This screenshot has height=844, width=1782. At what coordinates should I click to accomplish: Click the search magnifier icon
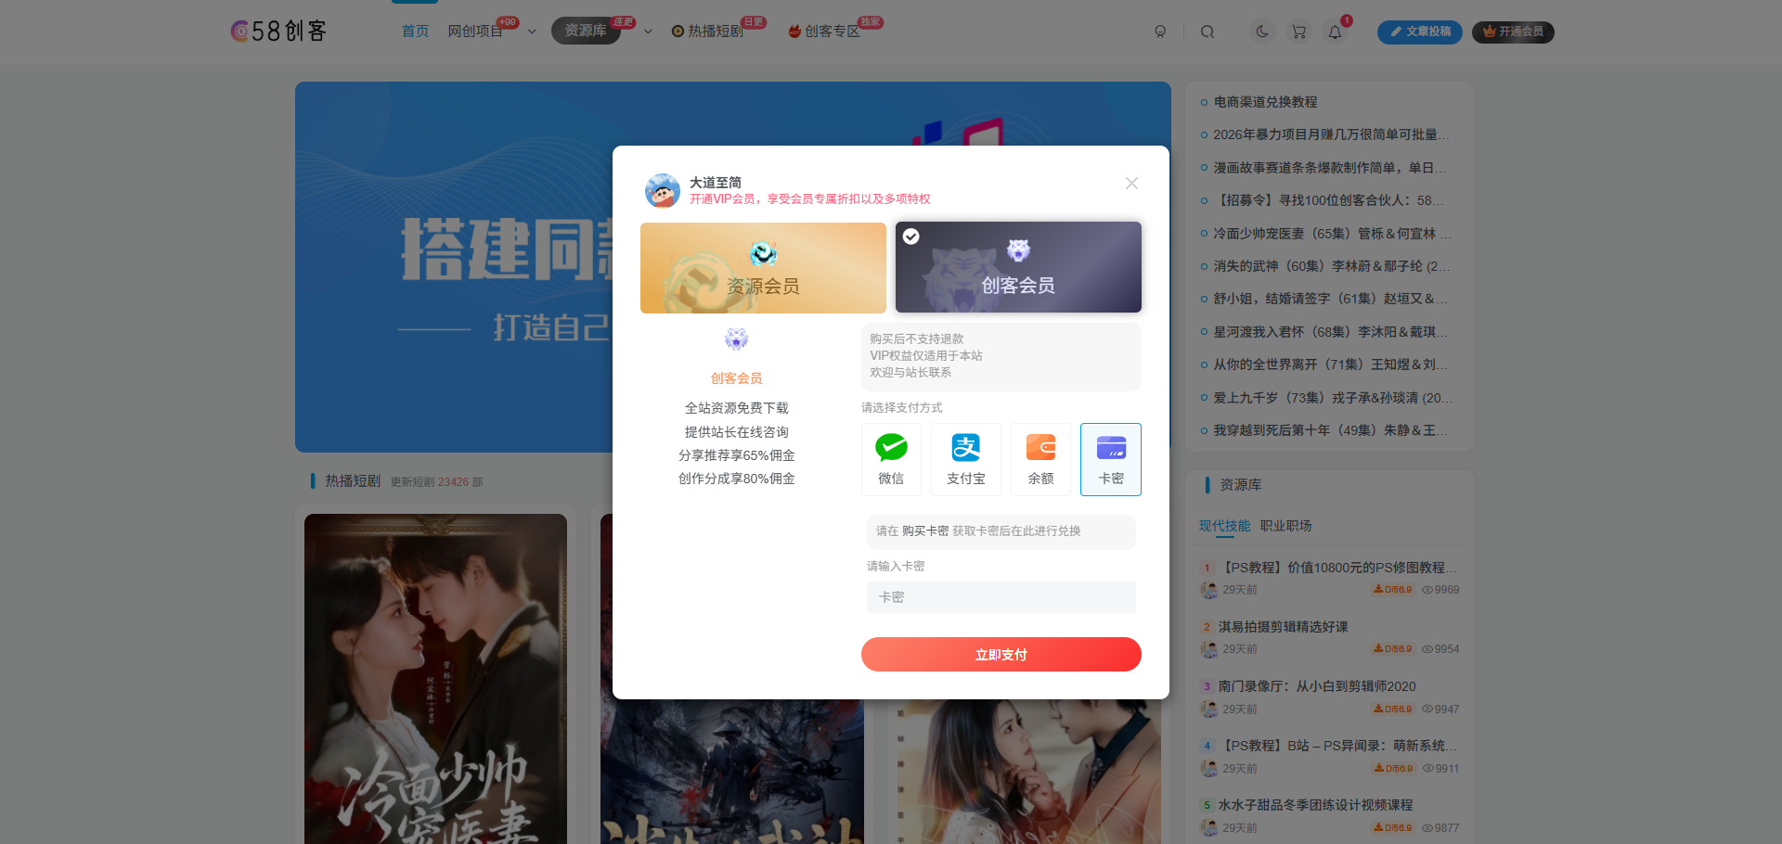tap(1207, 31)
